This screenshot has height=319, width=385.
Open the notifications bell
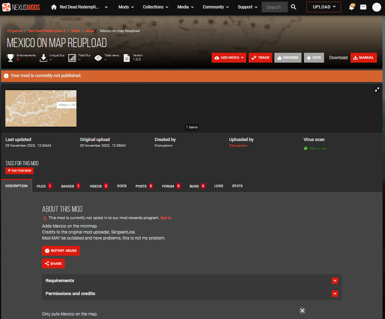click(x=351, y=7)
